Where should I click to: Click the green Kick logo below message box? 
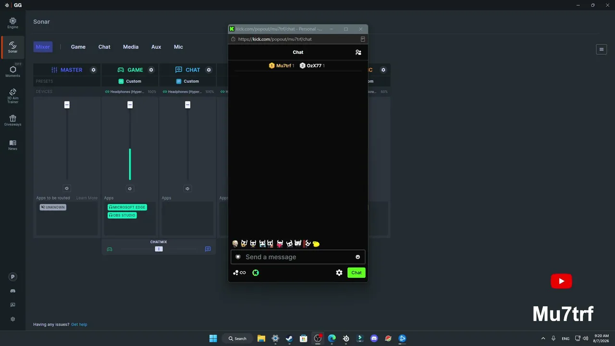256,272
